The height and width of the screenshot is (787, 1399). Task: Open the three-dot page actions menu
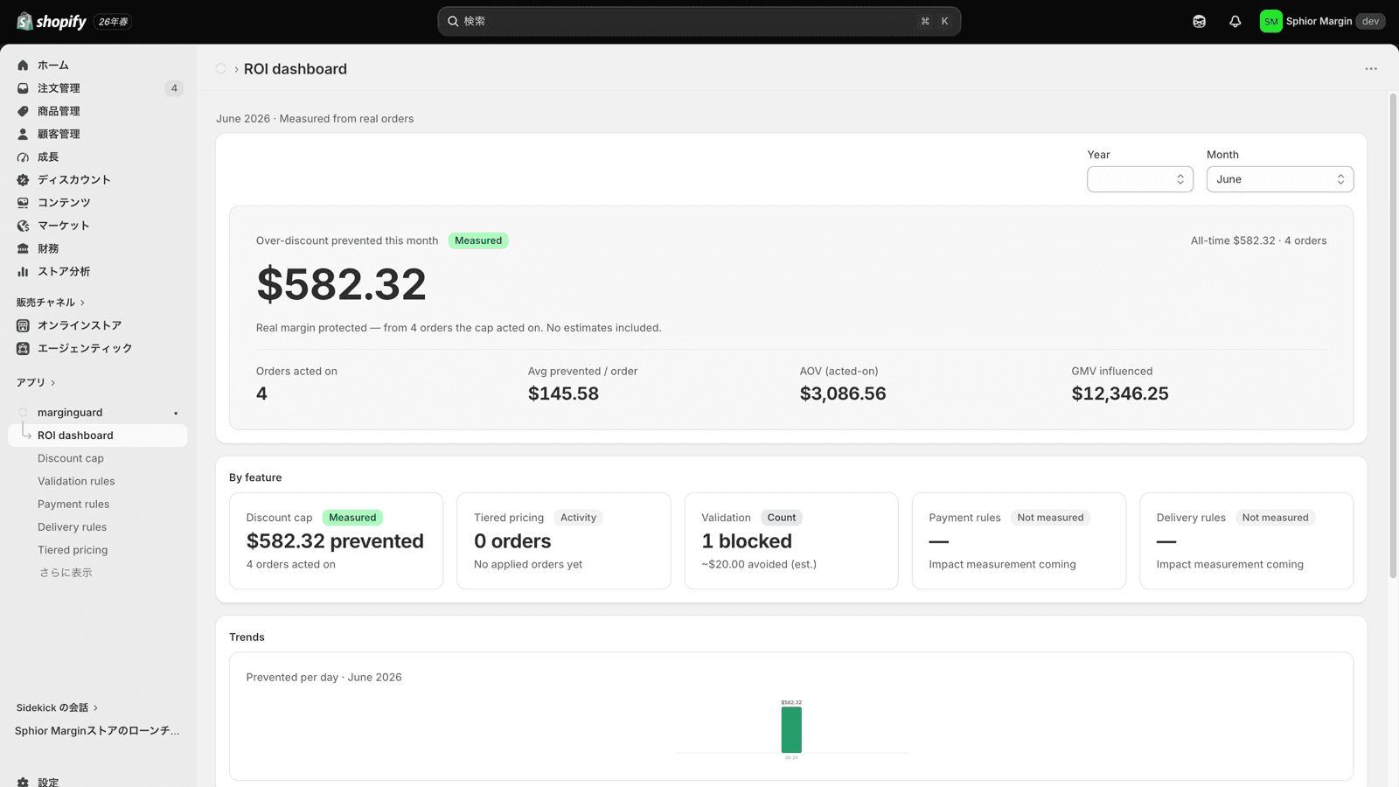(x=1370, y=69)
